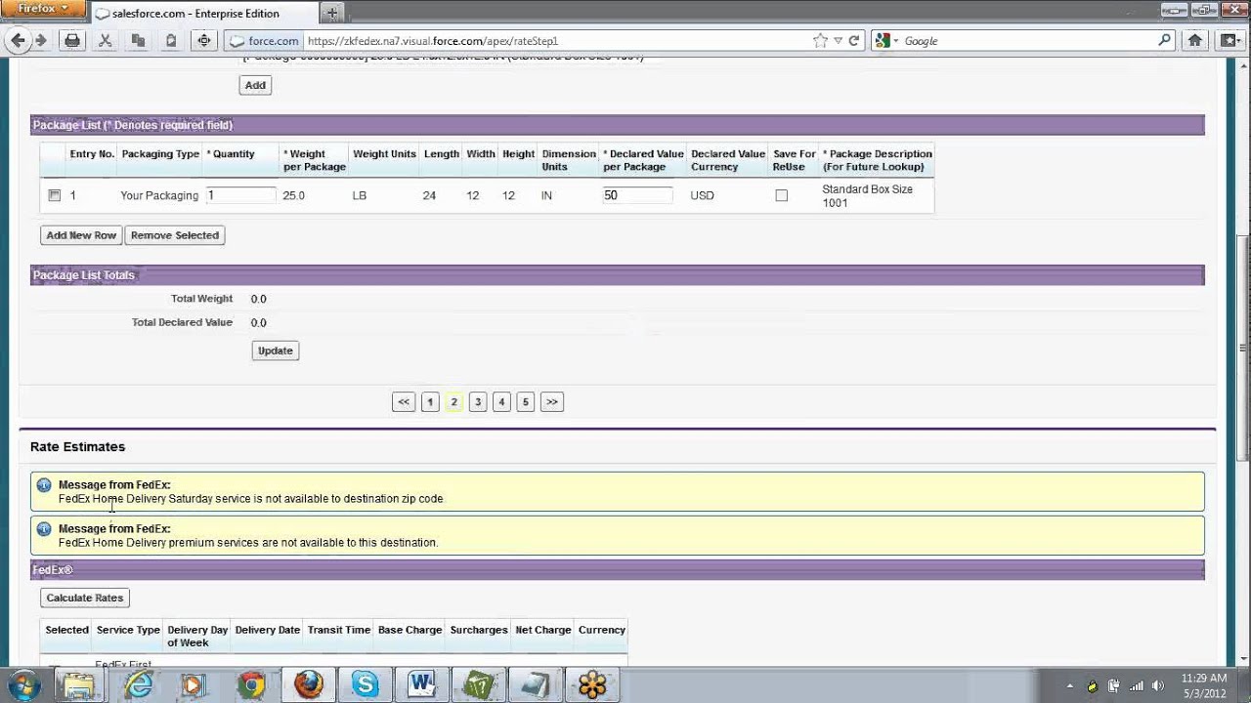The image size is (1251, 703).
Task: Click the scissors cut icon
Action: (x=105, y=41)
